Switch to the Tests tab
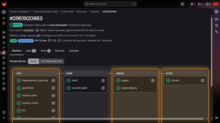This screenshot has width=220, height=123. point(46,51)
